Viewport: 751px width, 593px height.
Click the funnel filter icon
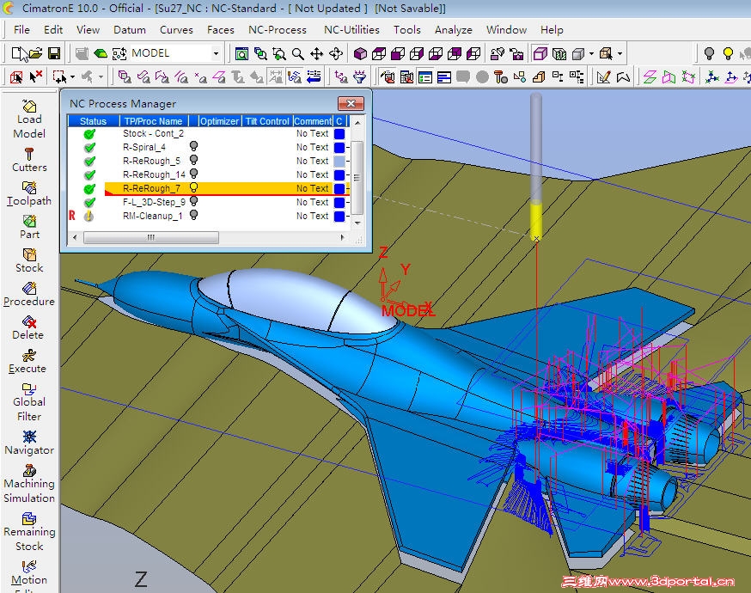[x=360, y=76]
